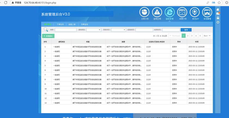Click the green 新增通知 button

[x=48, y=36]
